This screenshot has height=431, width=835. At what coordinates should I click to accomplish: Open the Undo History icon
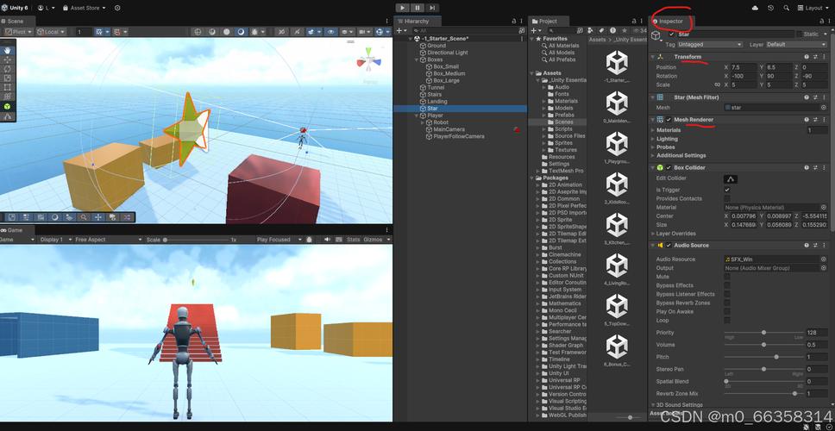click(x=770, y=8)
